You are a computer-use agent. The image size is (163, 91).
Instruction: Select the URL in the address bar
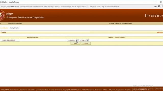click(60, 7)
